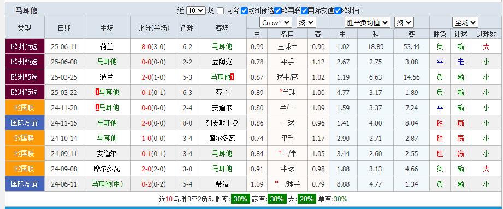Click the handicap cell 三球半
The height and width of the screenshot is (209, 503).
pyautogui.click(x=287, y=47)
